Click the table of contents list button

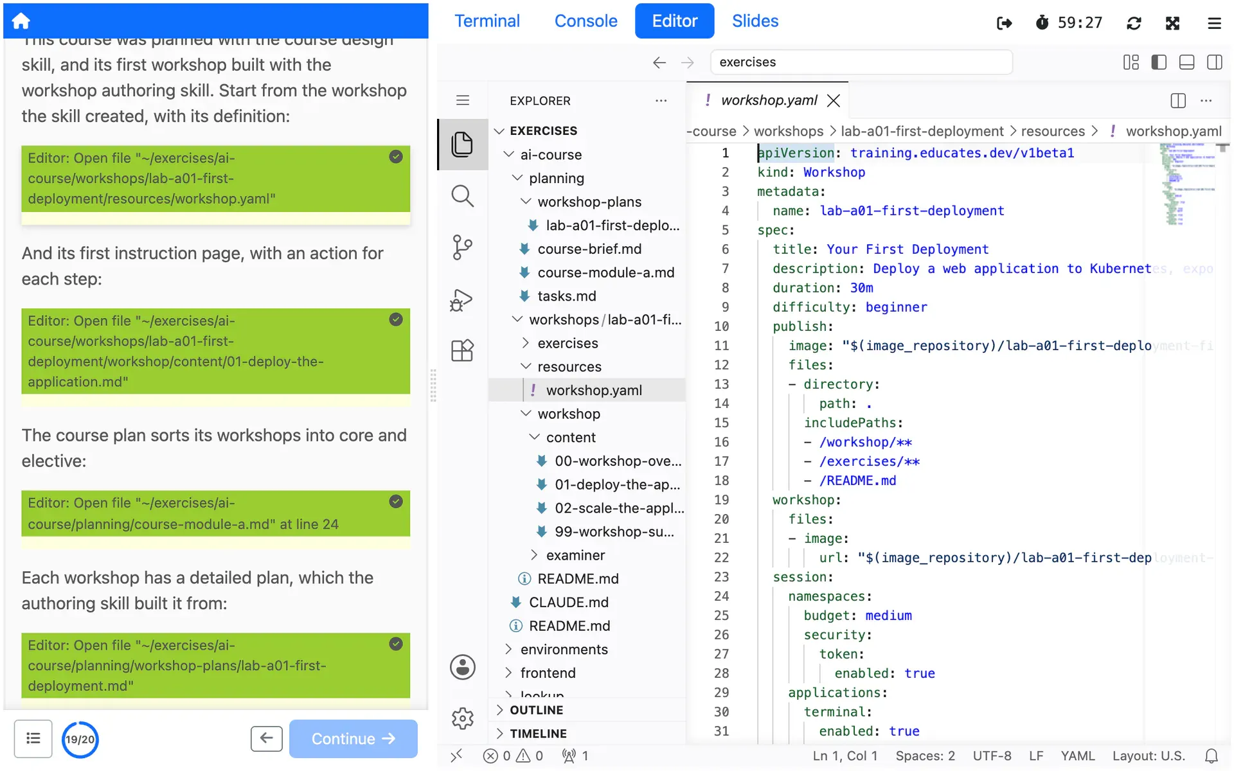tap(33, 739)
